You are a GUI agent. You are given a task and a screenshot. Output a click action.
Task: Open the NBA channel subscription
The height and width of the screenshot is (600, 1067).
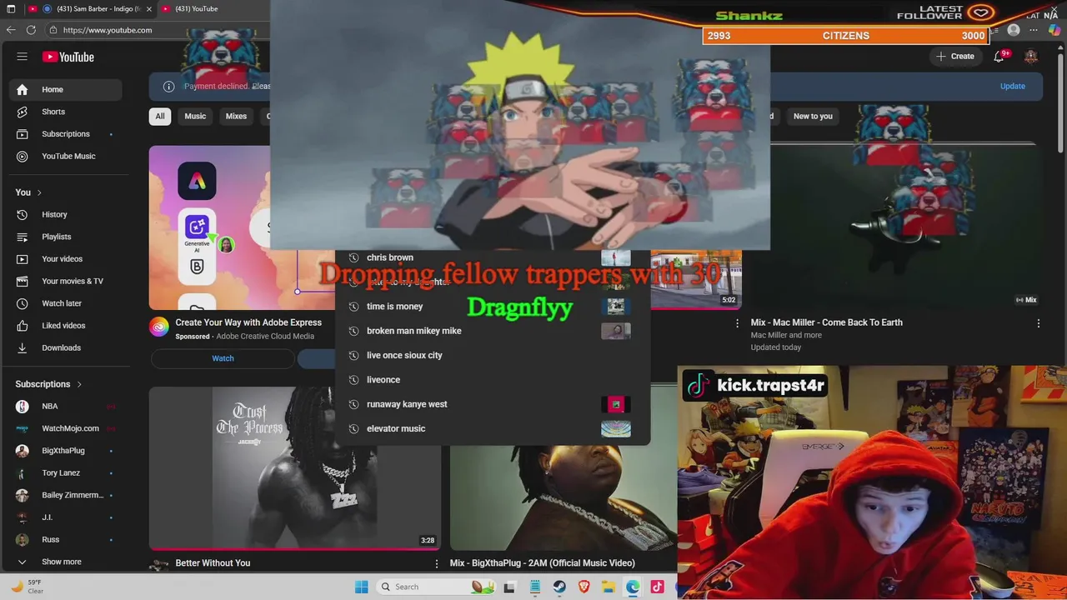pyautogui.click(x=66, y=407)
